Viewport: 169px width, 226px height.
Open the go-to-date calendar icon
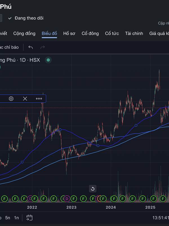(29, 218)
